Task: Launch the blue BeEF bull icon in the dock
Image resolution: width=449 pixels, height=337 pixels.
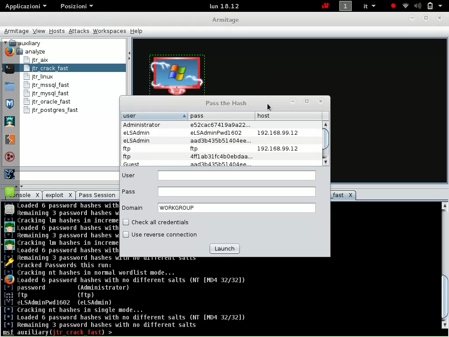Action: (10, 174)
